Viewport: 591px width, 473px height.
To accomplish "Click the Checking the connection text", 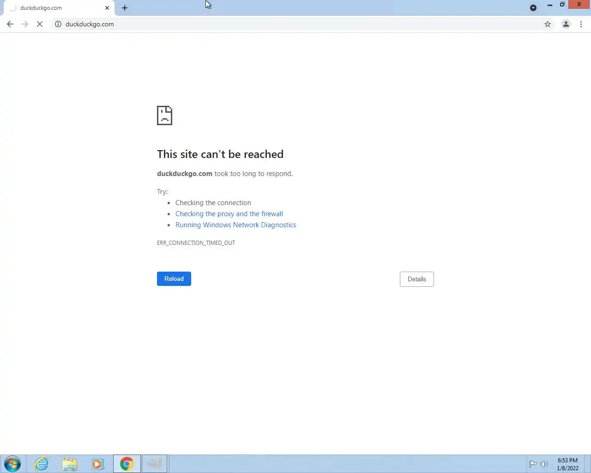I will pos(213,203).
